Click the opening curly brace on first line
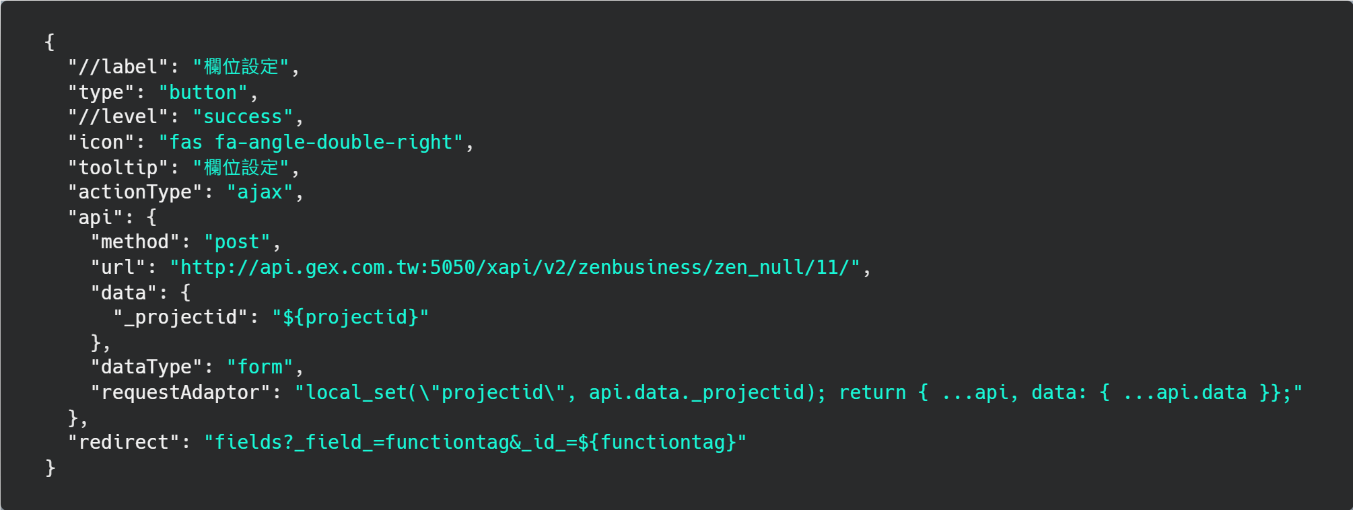 pyautogui.click(x=49, y=42)
